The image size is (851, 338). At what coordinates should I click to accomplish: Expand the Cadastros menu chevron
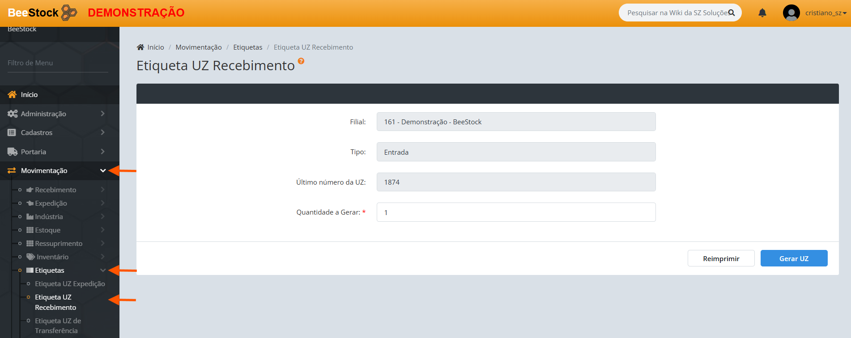(102, 133)
